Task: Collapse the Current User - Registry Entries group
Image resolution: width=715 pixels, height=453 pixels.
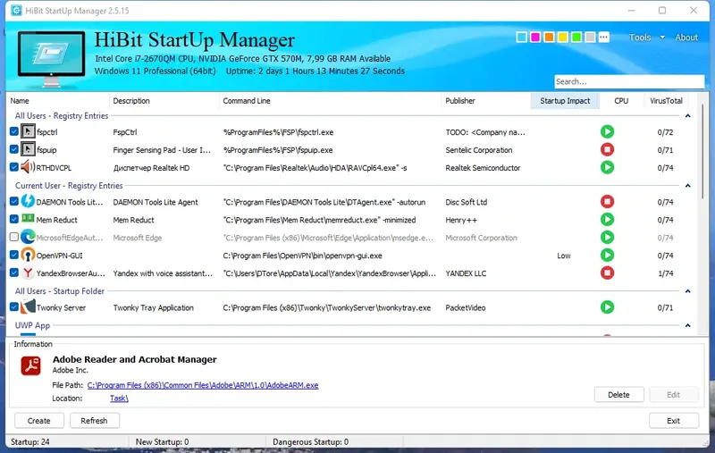Action: (x=687, y=186)
